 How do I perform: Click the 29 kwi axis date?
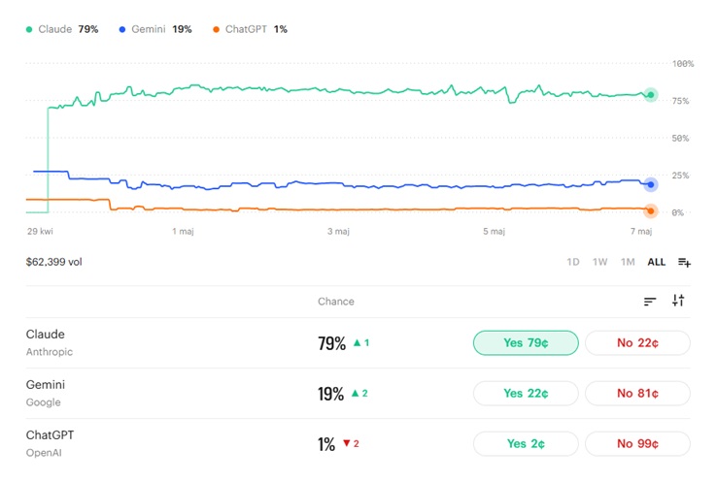click(x=40, y=232)
